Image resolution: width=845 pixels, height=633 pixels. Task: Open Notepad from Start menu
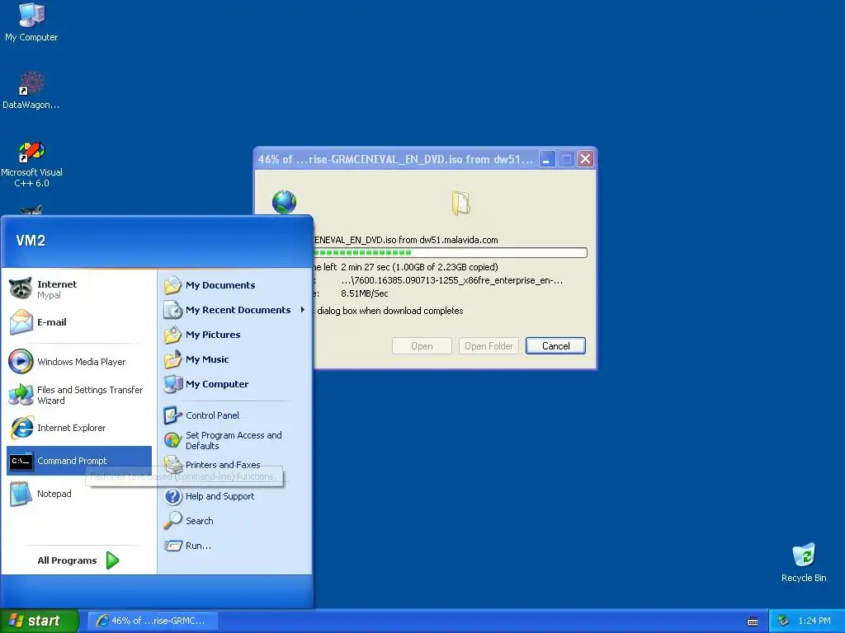pos(78,494)
